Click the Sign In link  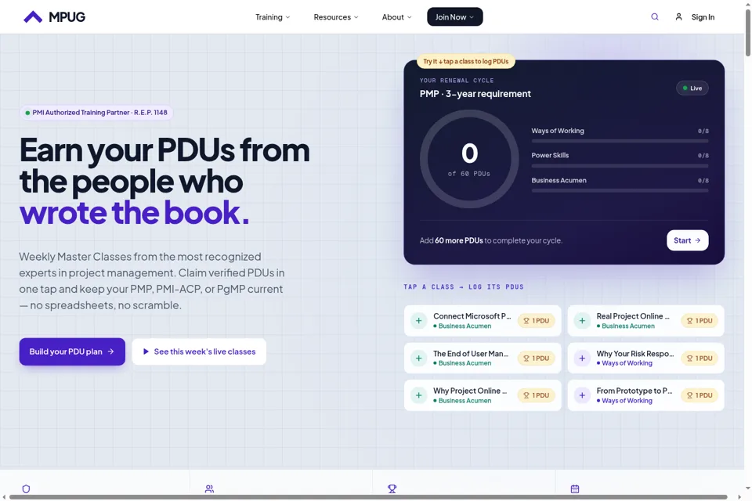703,16
